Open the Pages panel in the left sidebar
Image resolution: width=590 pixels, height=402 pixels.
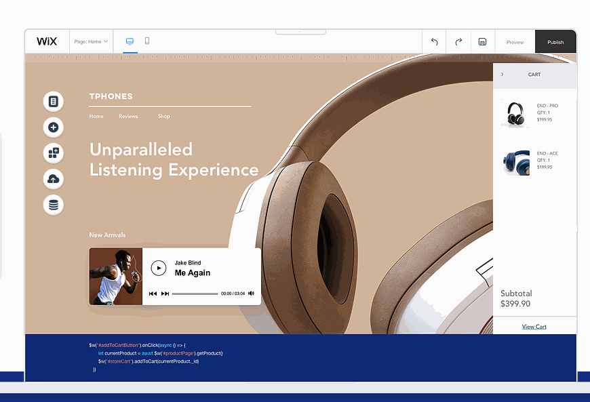tap(54, 102)
